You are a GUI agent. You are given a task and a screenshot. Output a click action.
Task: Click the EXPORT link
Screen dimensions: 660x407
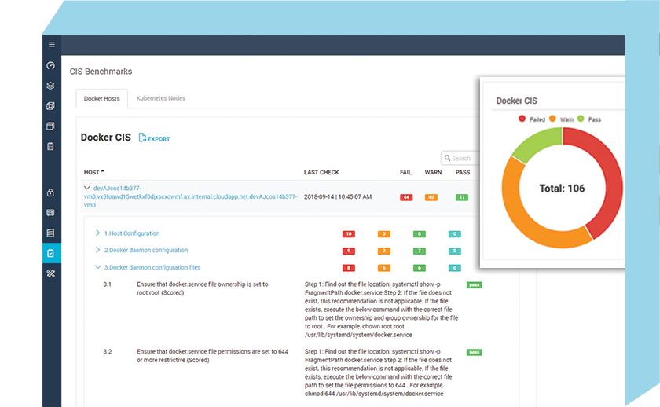pos(159,139)
